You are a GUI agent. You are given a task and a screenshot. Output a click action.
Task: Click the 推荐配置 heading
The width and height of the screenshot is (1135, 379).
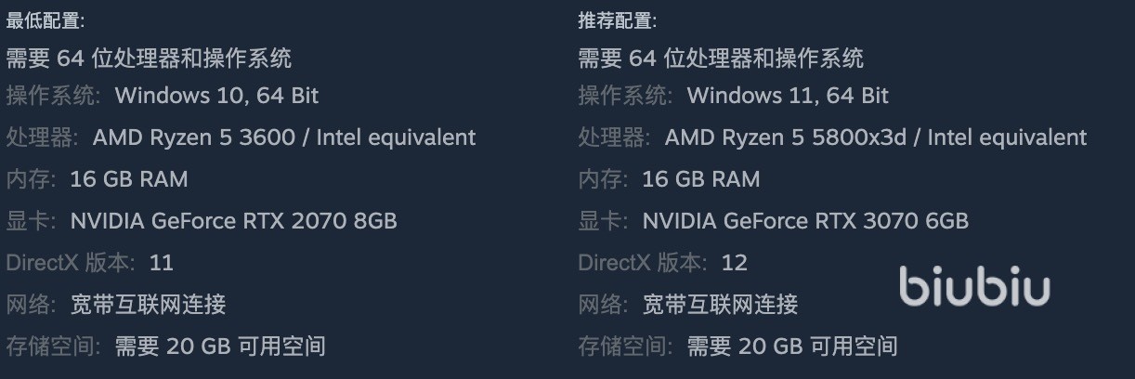click(618, 20)
